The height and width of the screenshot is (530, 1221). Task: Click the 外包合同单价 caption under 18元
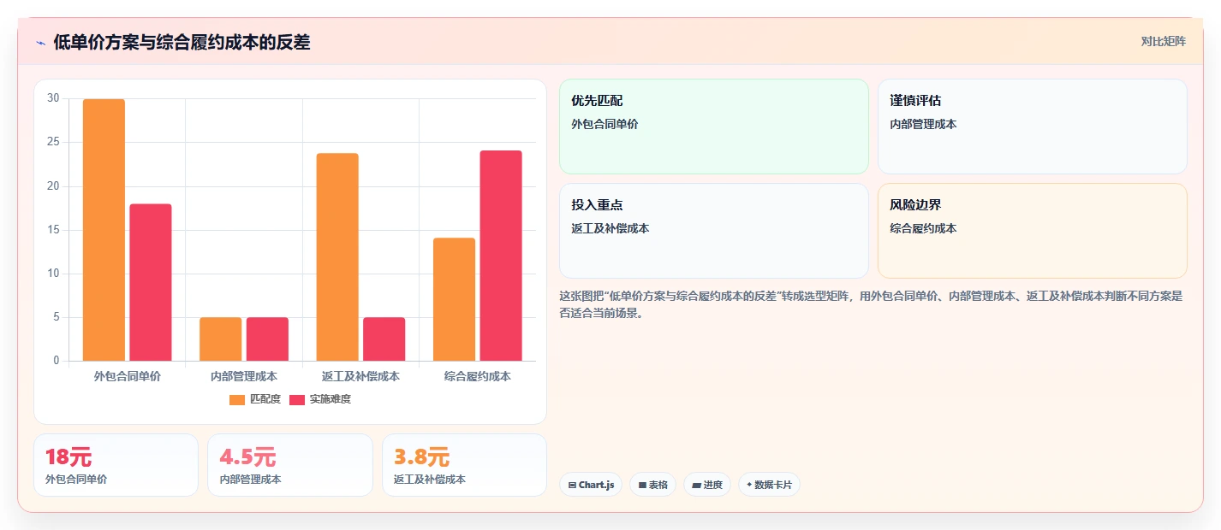pos(76,480)
